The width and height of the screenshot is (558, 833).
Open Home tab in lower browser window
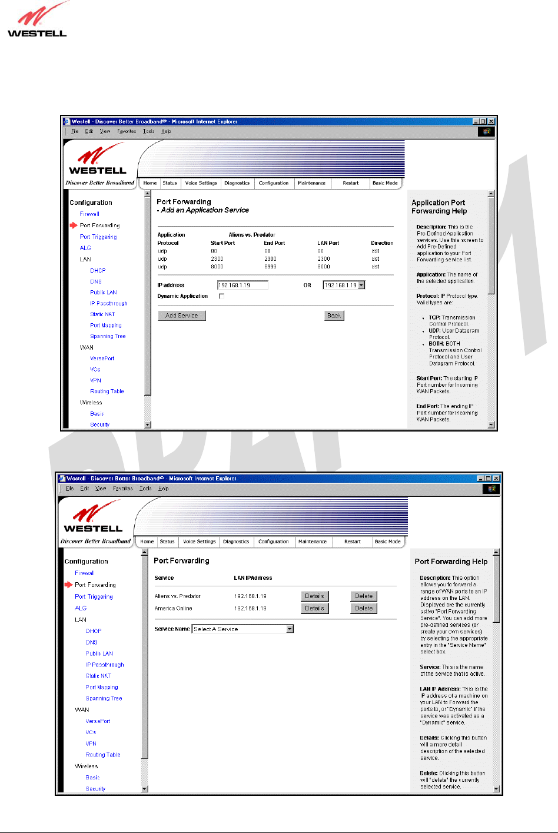(147, 542)
